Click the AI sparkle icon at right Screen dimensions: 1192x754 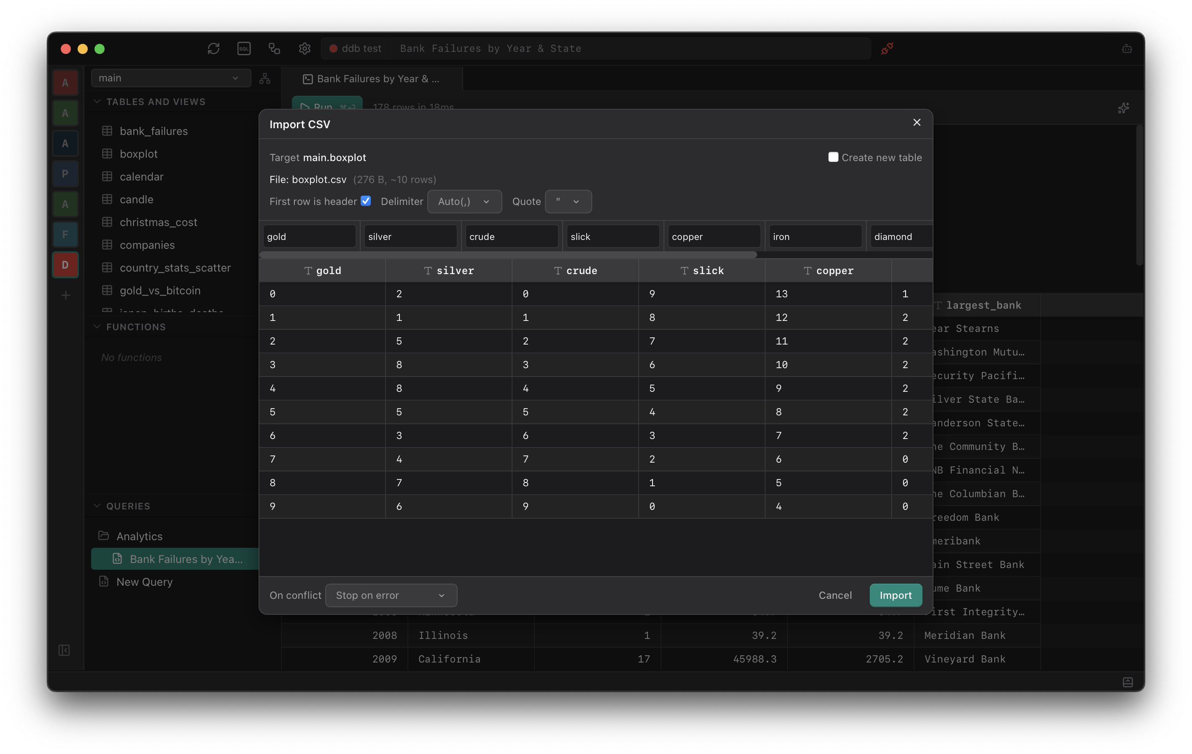coord(1123,108)
